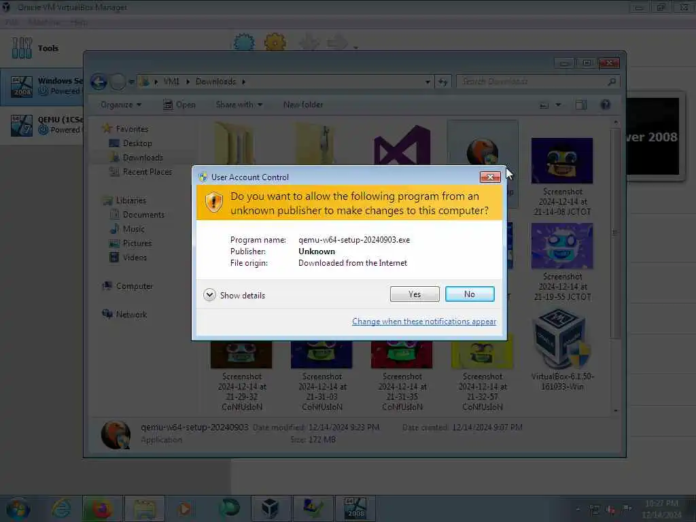Select Windows Server 2008 VM entry
This screenshot has height=522, width=696.
(42, 86)
